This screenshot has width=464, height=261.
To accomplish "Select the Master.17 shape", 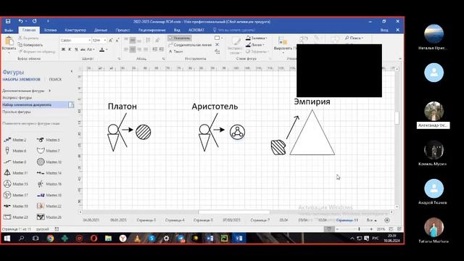I will 15,195.
